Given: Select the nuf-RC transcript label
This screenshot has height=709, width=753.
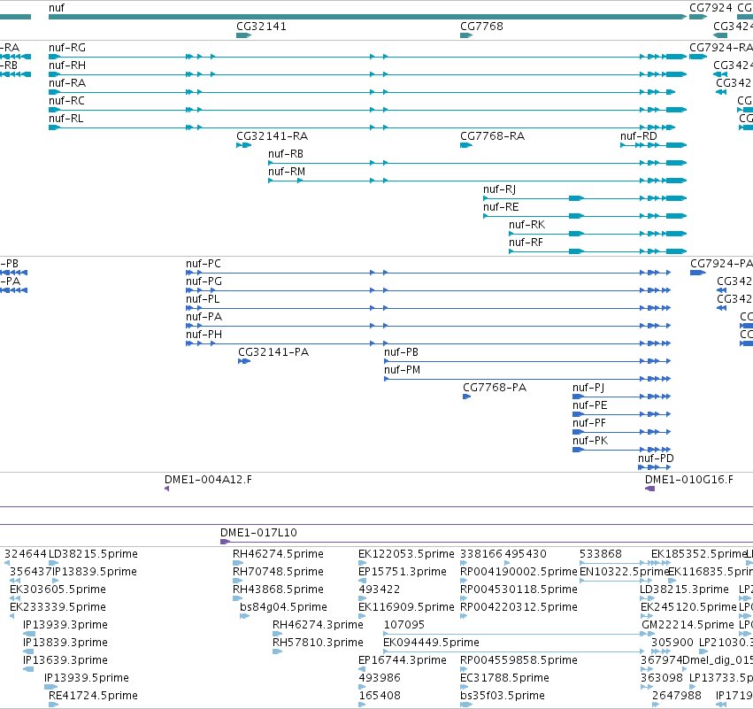Looking at the screenshot, I should pyautogui.click(x=66, y=101).
